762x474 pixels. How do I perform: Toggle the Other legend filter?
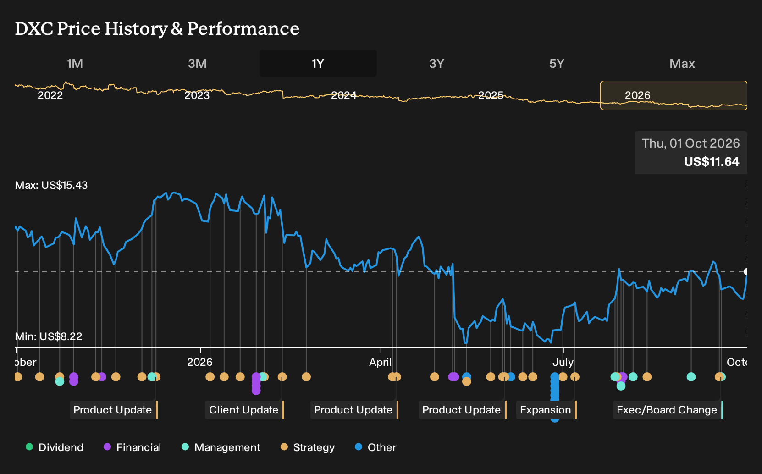[x=375, y=447]
